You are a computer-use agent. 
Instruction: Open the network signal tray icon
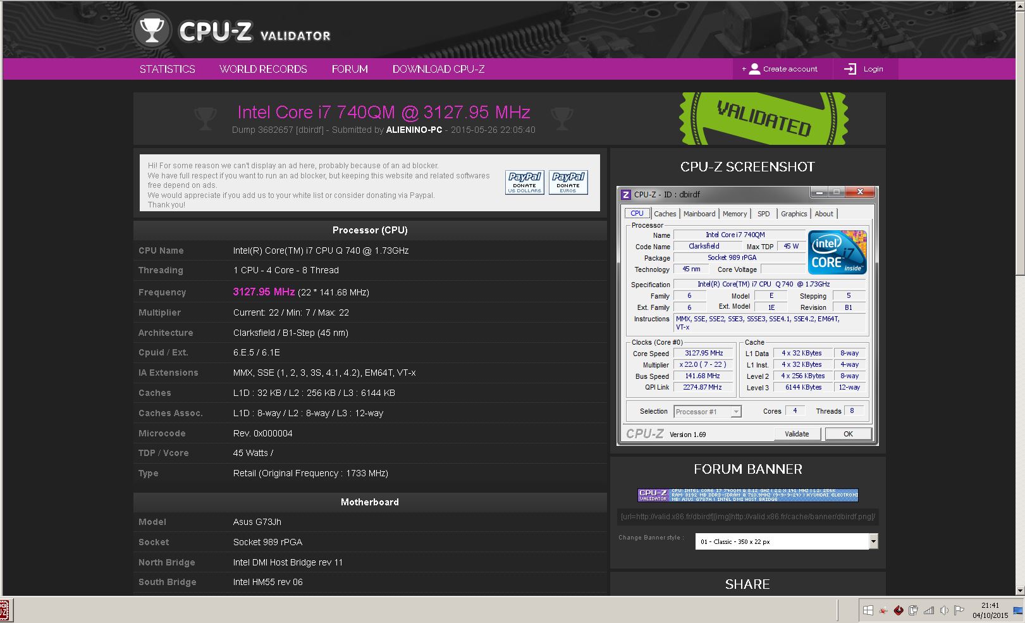pos(929,610)
